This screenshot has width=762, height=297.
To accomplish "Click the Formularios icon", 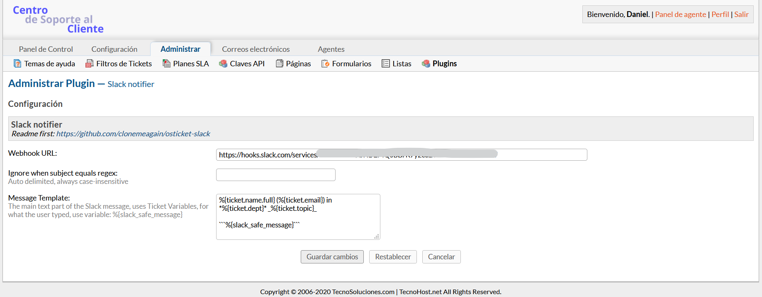I will tap(325, 63).
